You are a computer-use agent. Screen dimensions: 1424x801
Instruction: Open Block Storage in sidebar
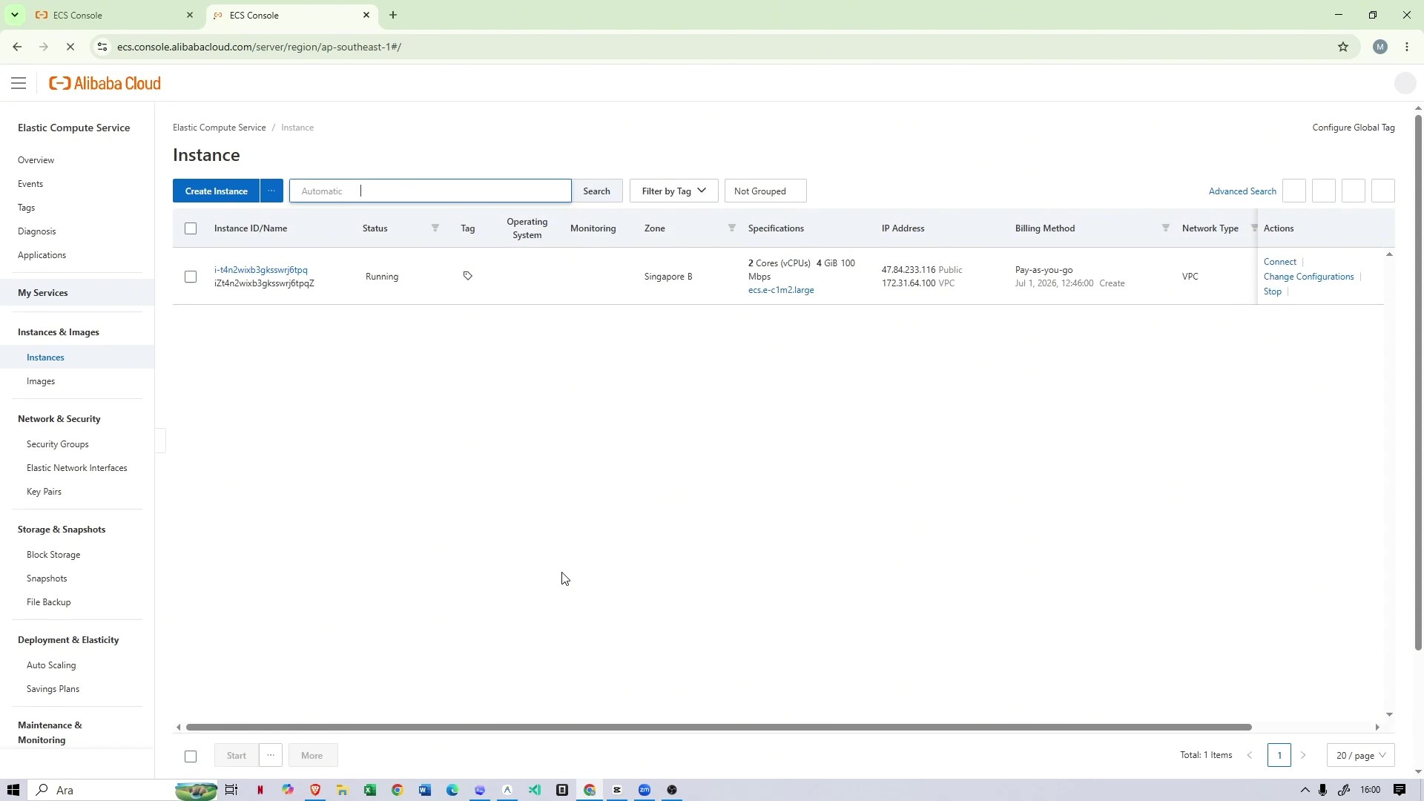[53, 555]
